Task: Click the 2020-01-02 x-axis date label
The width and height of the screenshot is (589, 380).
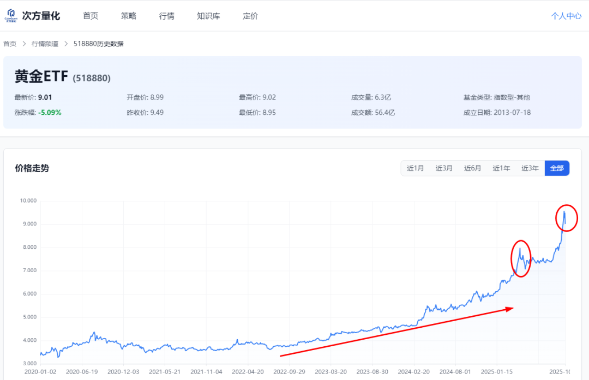Action: coord(40,372)
